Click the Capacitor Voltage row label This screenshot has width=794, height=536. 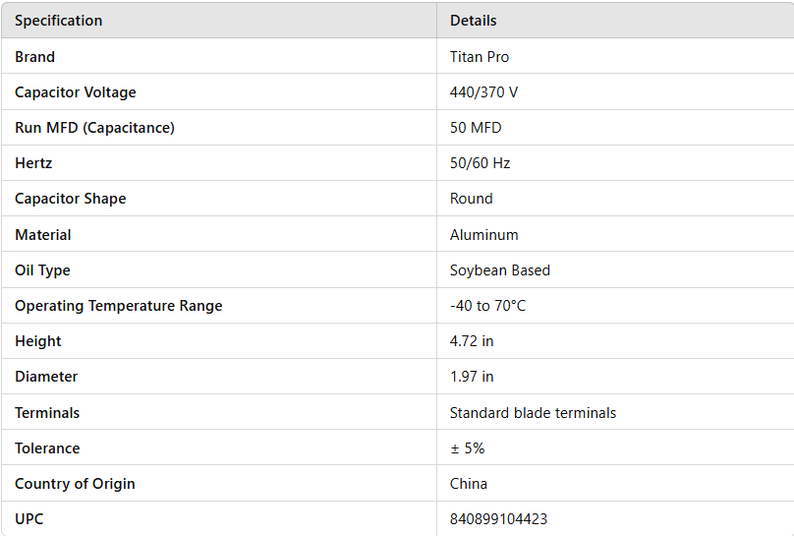pyautogui.click(x=76, y=92)
